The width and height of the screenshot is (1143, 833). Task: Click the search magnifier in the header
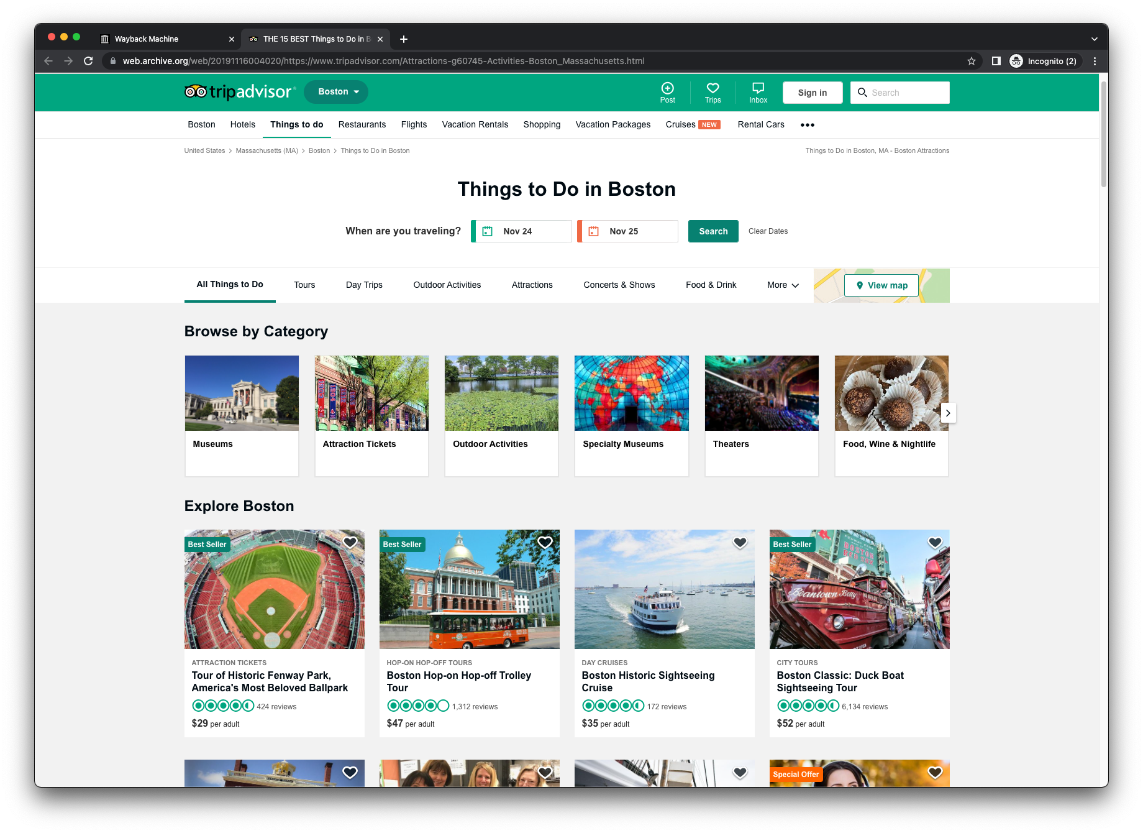tap(862, 93)
